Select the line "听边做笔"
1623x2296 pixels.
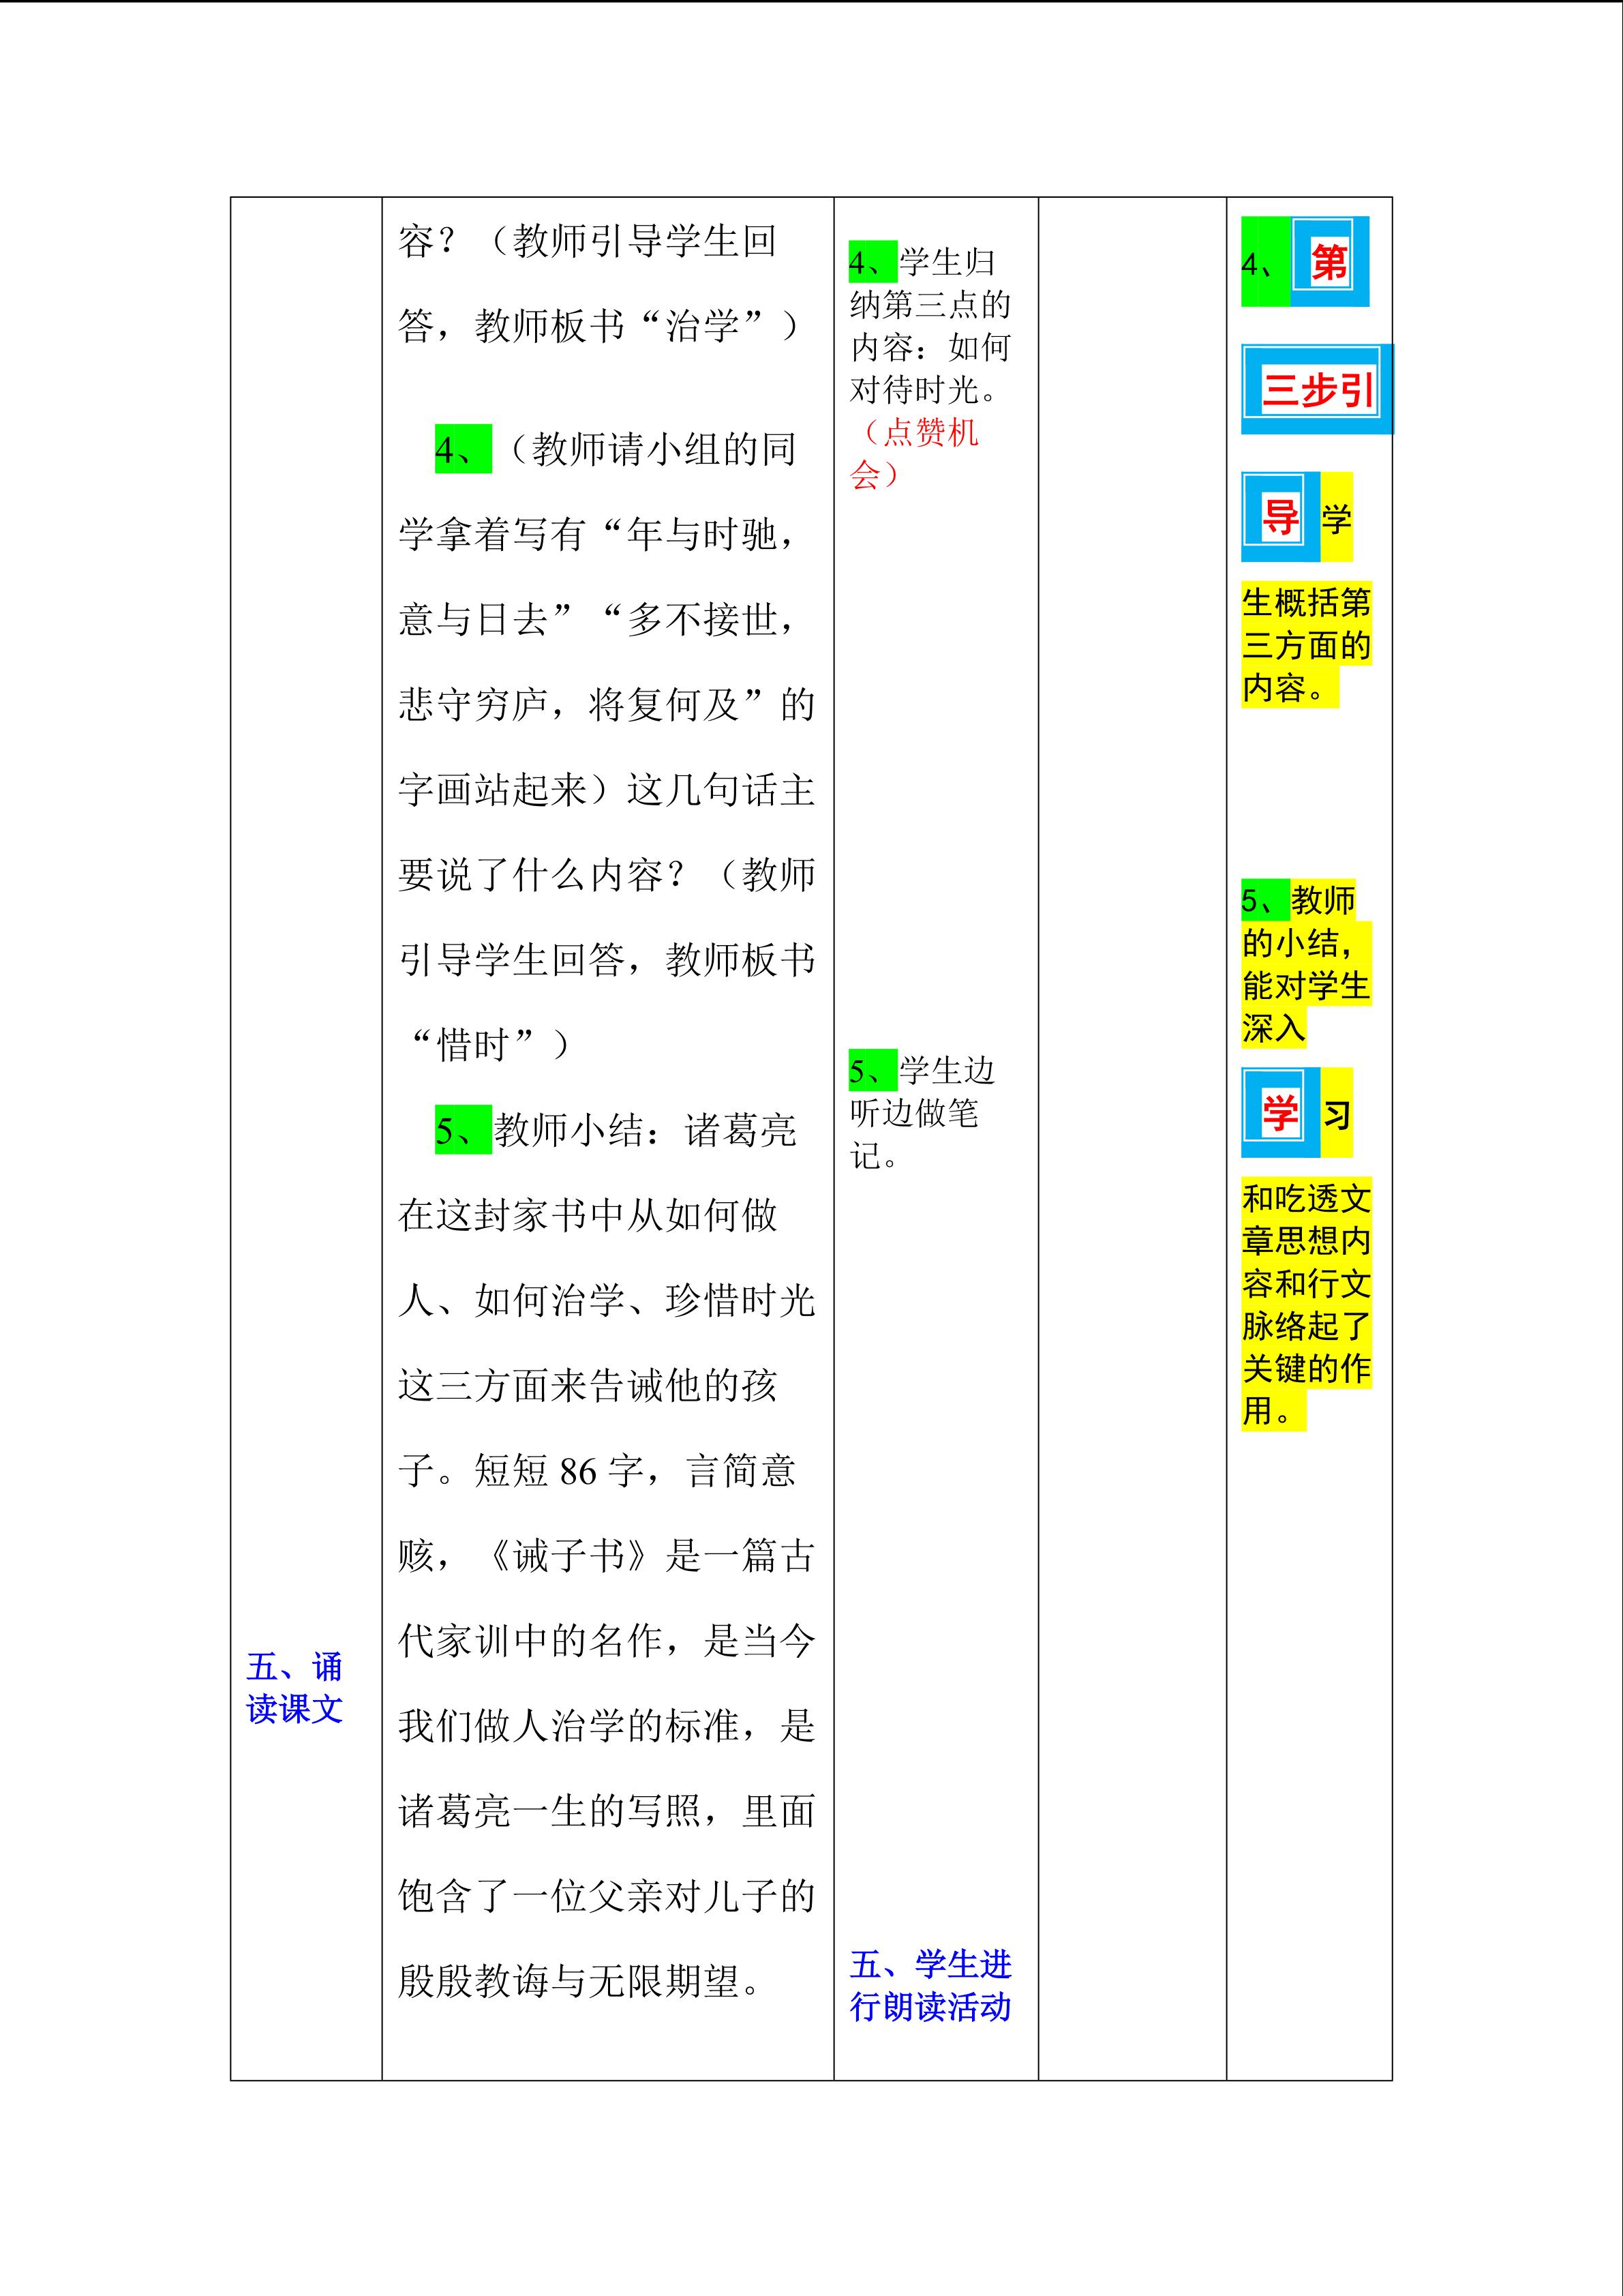pyautogui.click(x=915, y=1113)
